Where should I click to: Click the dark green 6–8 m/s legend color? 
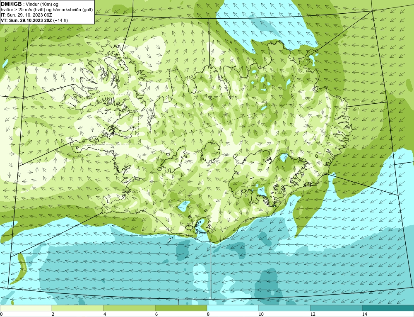[x=181, y=308]
